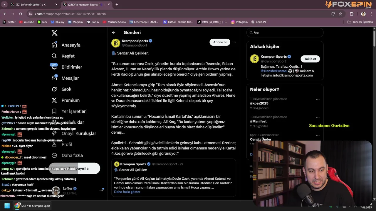Open Fenerbahçe Futbol bookmark
This screenshot has height=211, width=376.
[x=143, y=22]
